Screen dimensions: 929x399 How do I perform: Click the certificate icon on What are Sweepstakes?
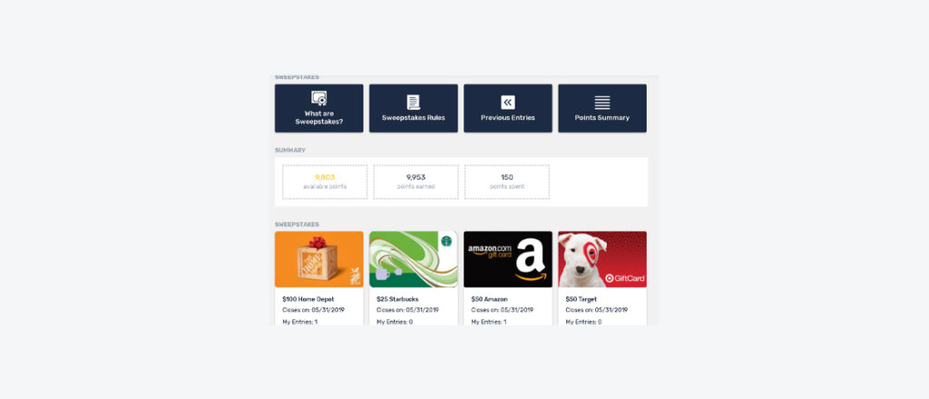pos(318,98)
